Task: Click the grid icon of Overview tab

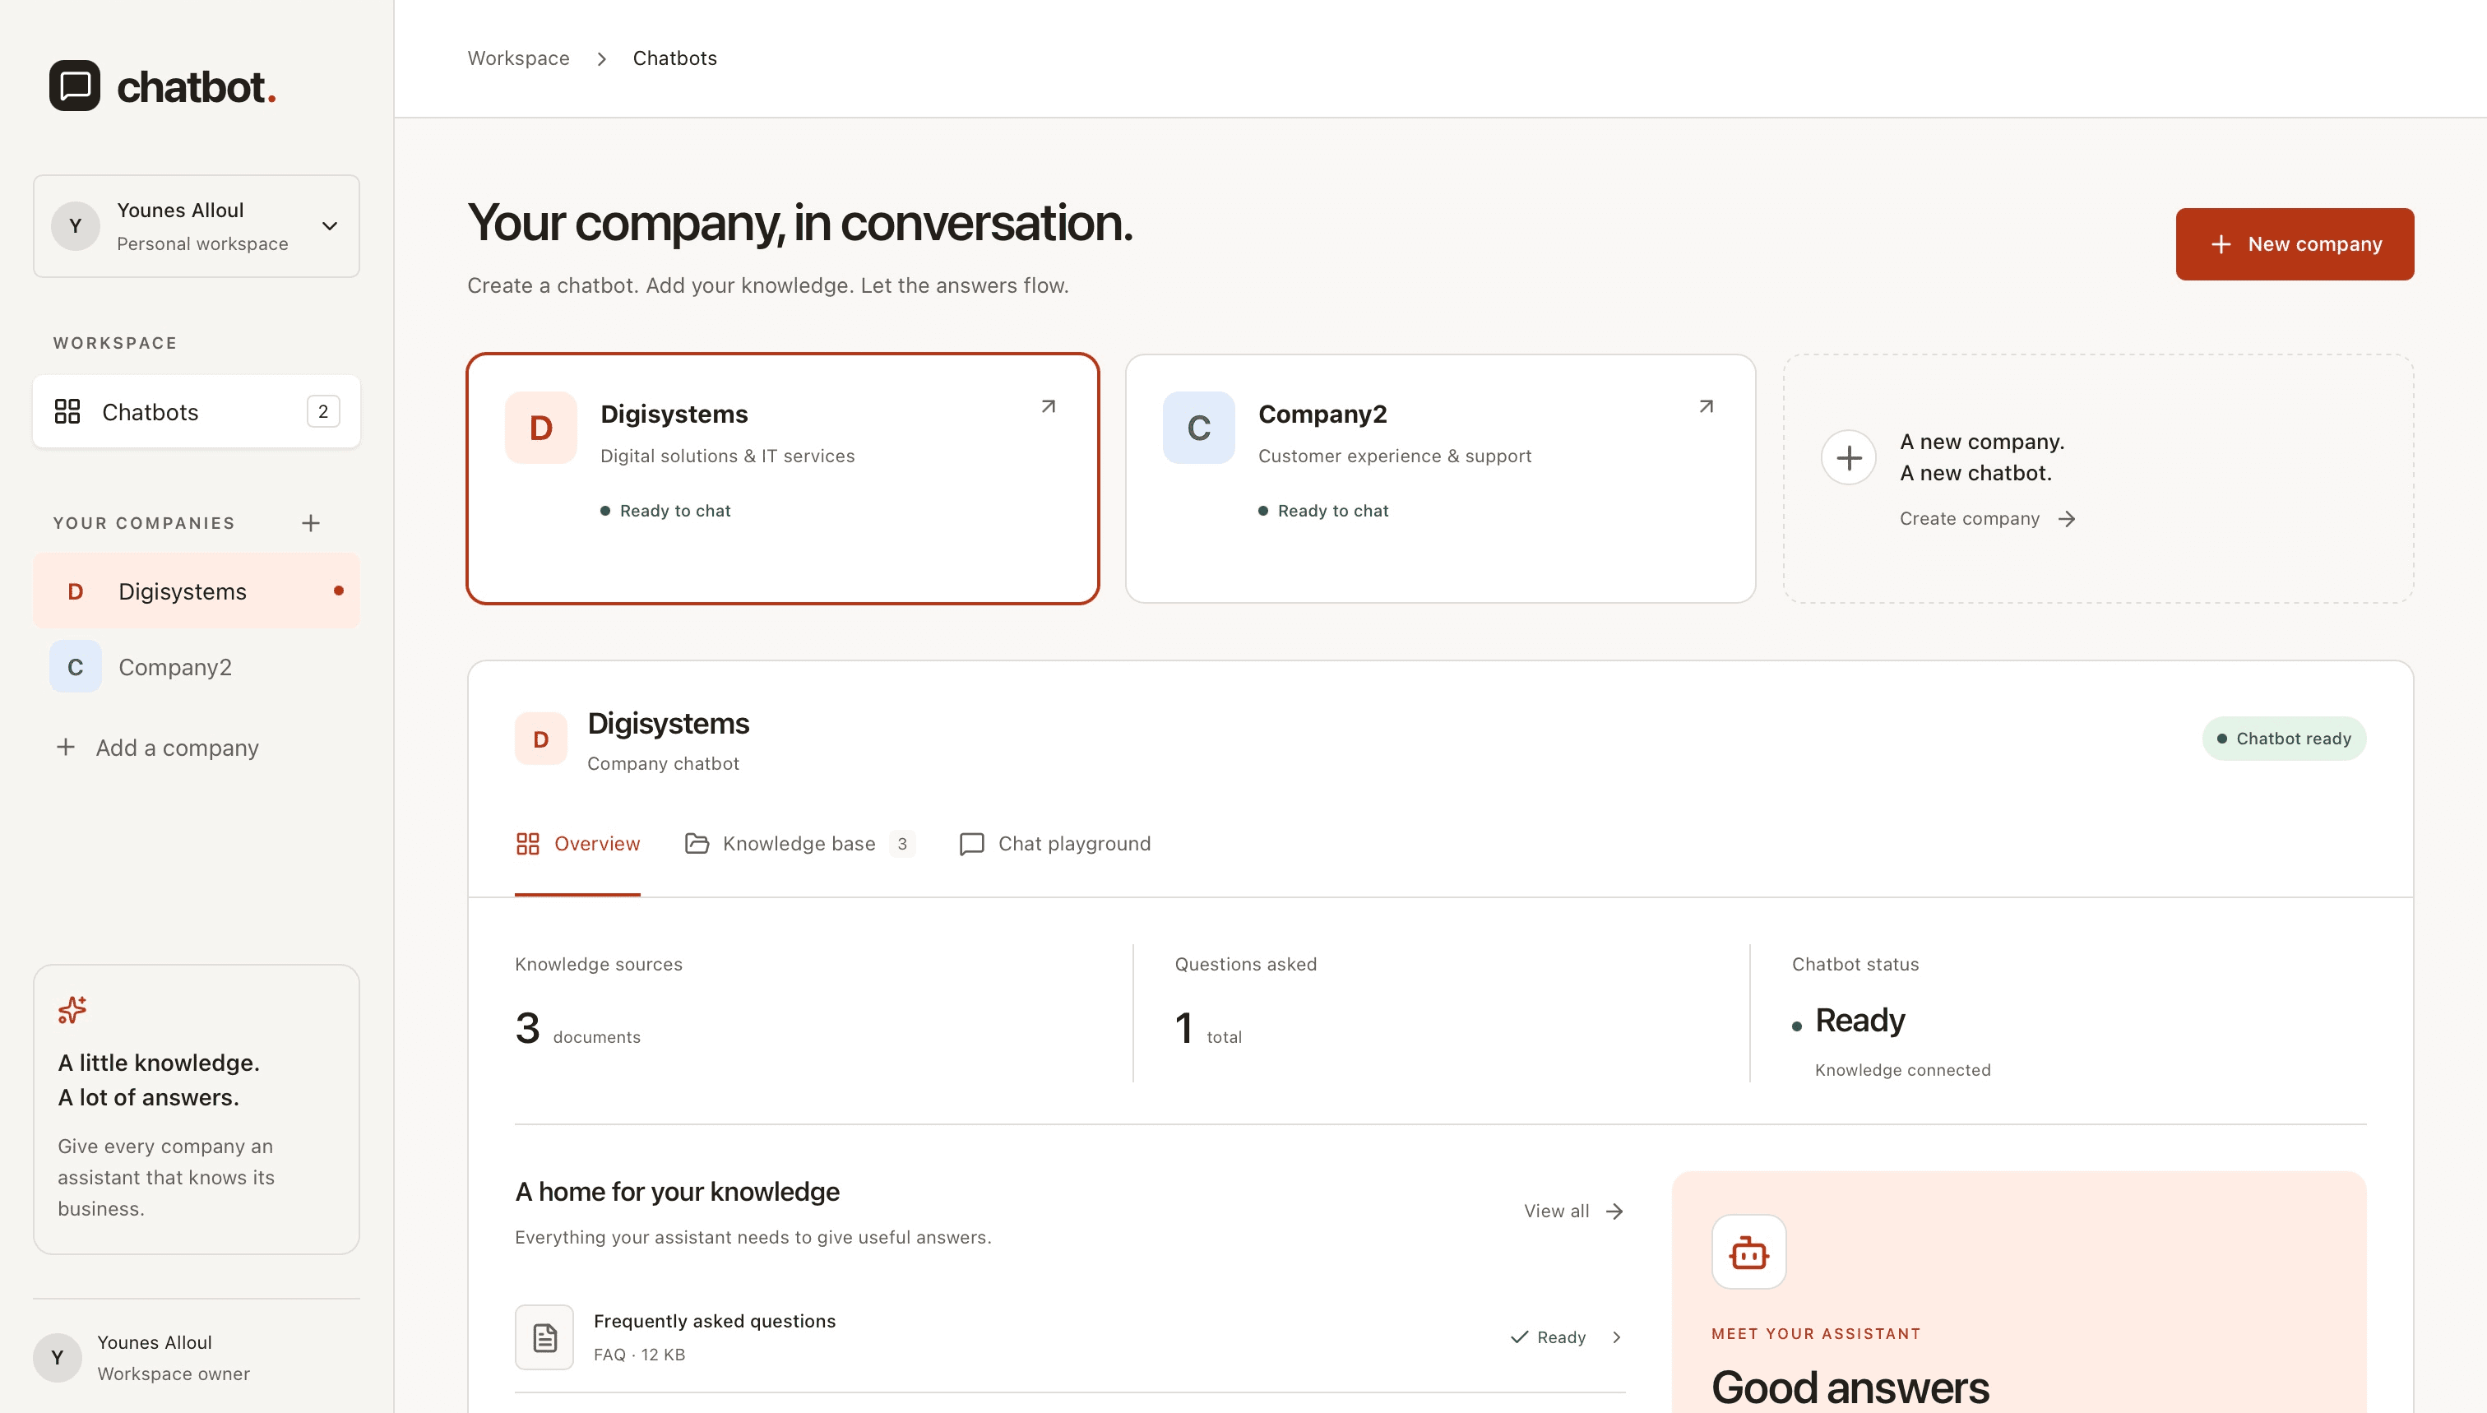Action: [x=527, y=843]
